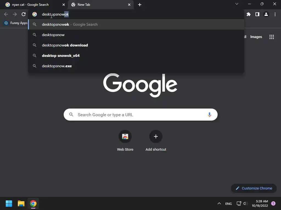Select the New Tab tab
This screenshot has height=210, width=281.
101,5
